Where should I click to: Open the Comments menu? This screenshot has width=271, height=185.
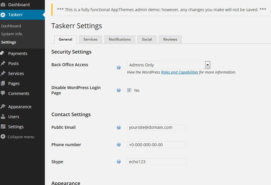(x=22, y=93)
